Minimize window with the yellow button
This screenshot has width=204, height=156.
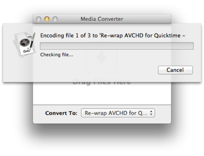[x=47, y=19]
